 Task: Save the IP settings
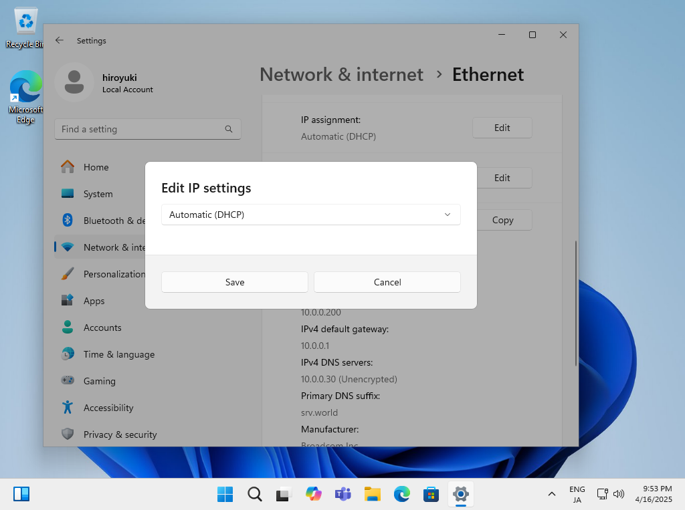pos(235,282)
